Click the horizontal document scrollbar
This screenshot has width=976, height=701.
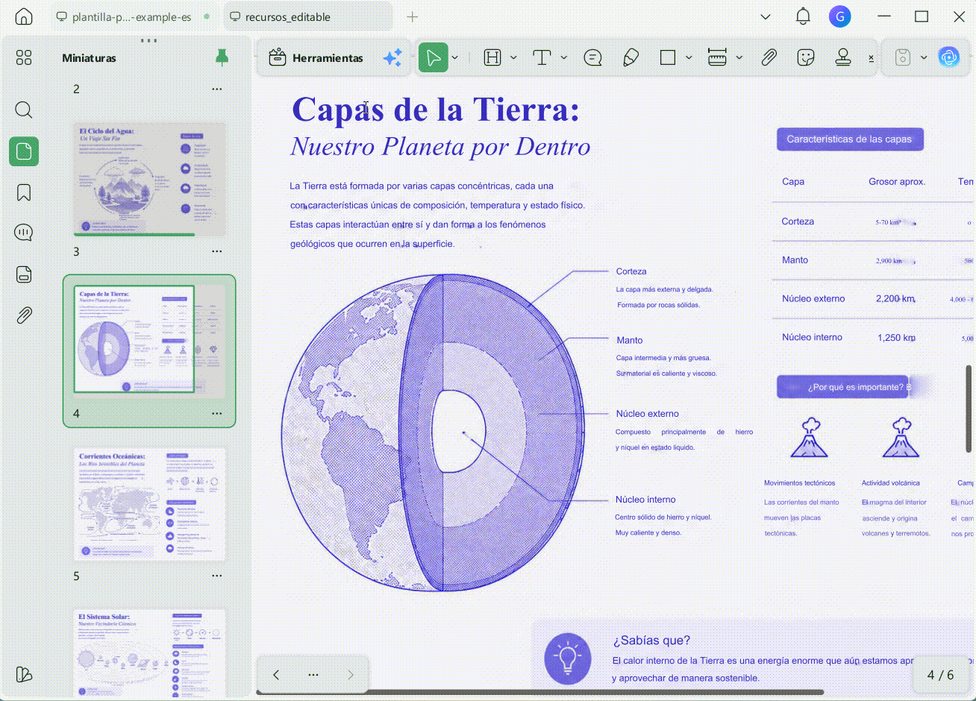540,692
